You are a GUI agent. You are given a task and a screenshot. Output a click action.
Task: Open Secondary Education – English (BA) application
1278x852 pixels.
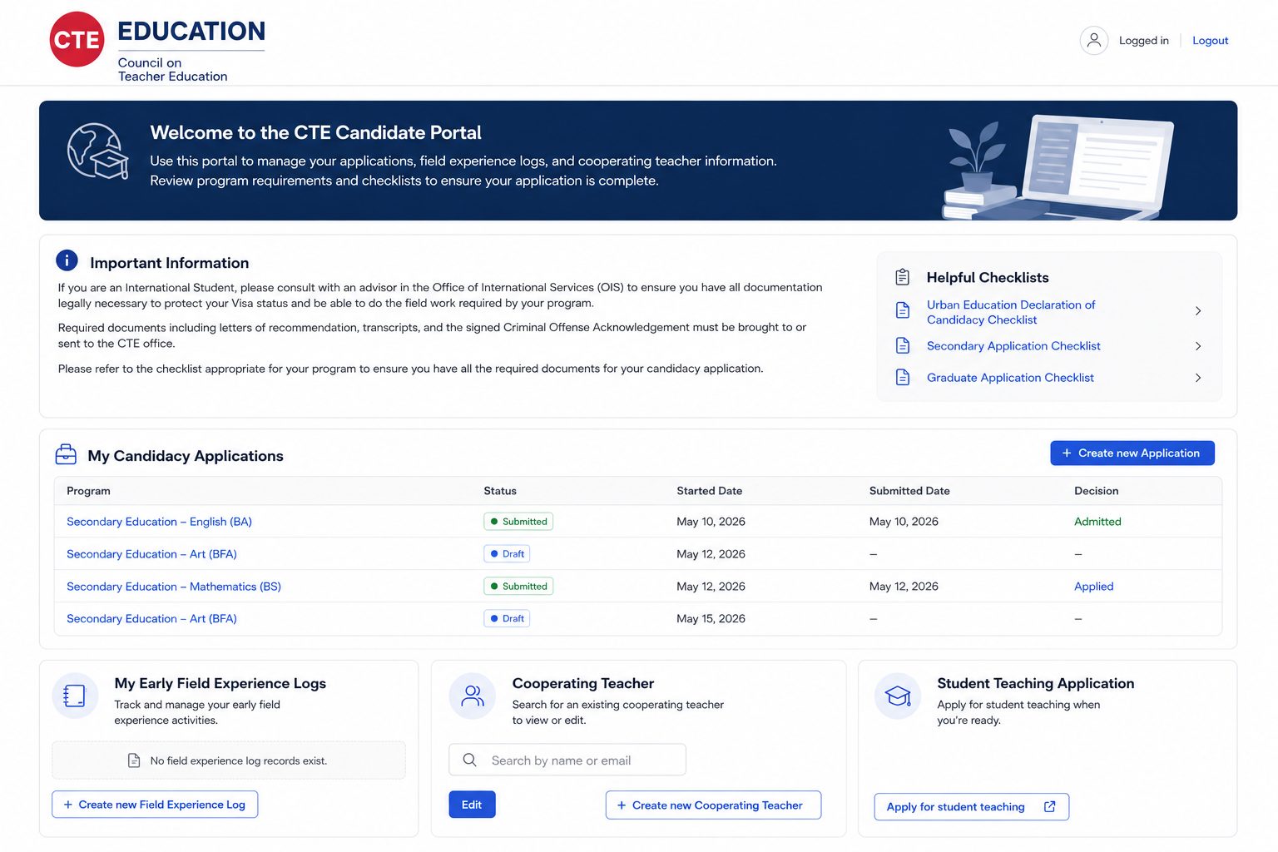[x=159, y=522]
